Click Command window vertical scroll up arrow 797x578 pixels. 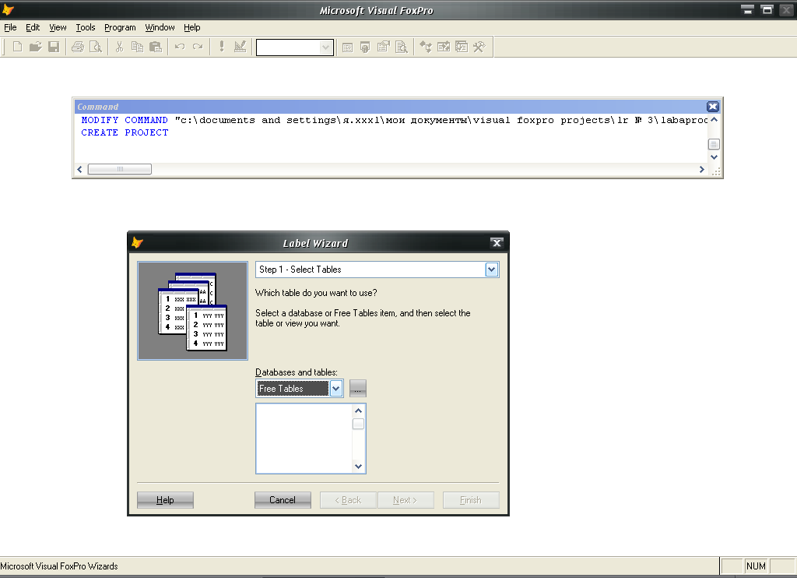pos(714,119)
